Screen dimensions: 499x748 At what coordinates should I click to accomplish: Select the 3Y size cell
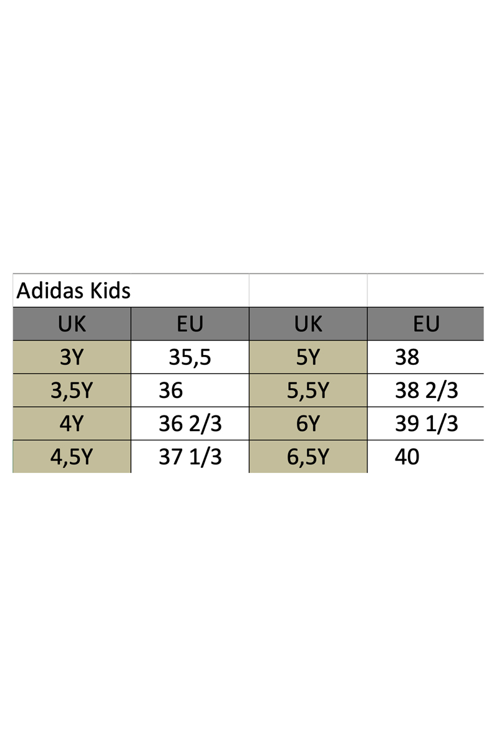click(x=72, y=357)
